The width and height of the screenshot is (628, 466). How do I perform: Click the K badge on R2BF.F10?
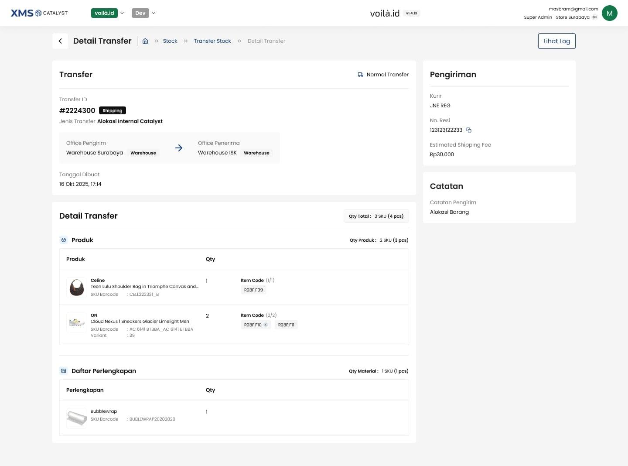click(x=265, y=325)
